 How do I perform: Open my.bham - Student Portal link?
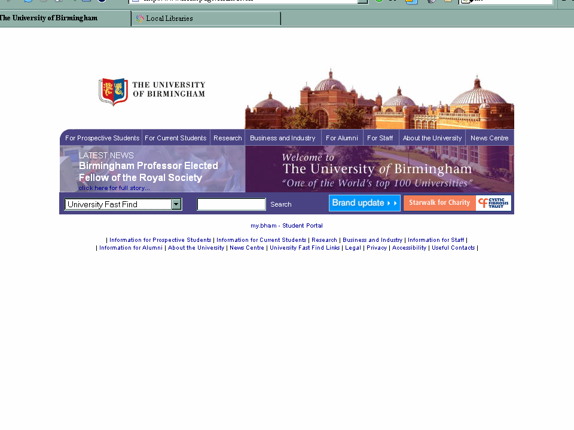pyautogui.click(x=286, y=226)
